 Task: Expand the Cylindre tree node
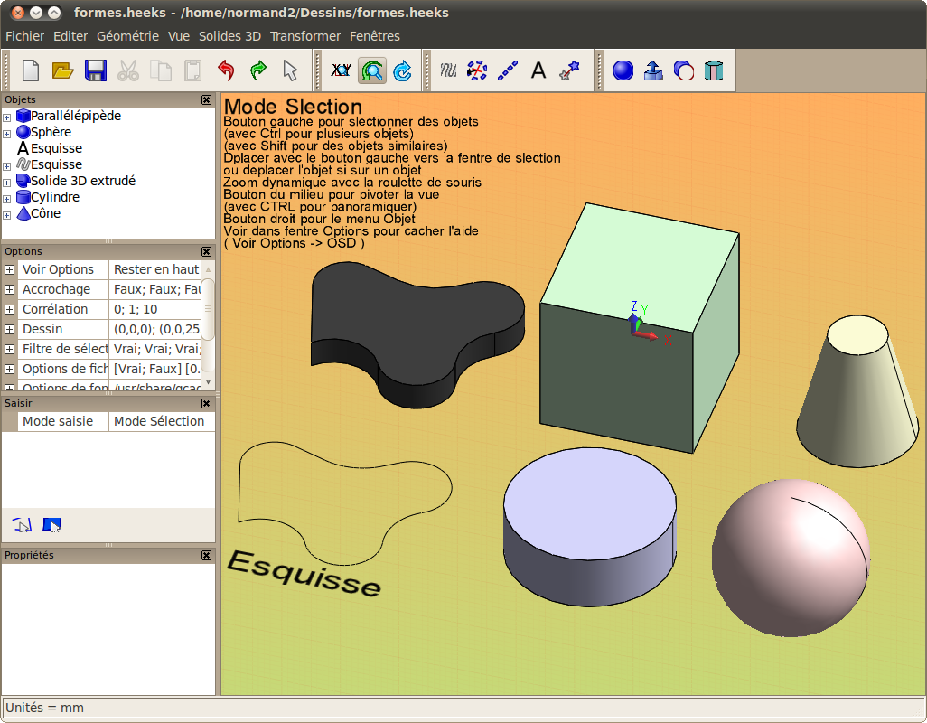(7, 199)
